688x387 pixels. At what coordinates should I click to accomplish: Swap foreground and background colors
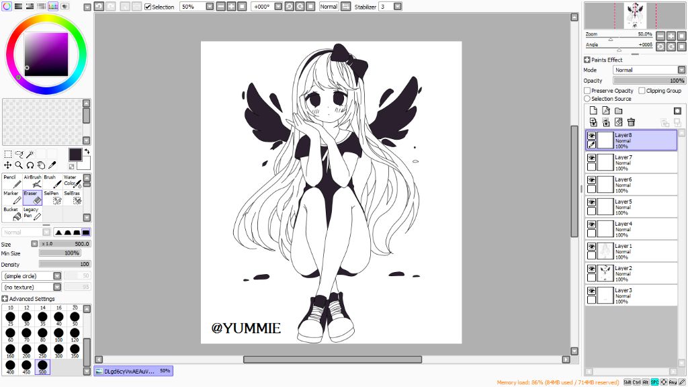click(87, 151)
